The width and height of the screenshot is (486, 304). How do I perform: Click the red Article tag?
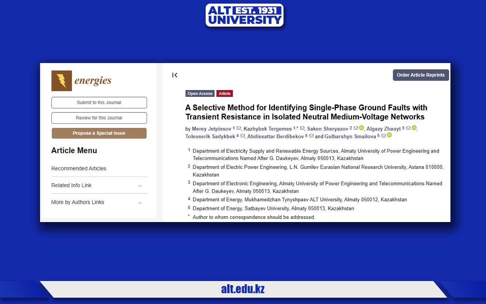point(225,94)
